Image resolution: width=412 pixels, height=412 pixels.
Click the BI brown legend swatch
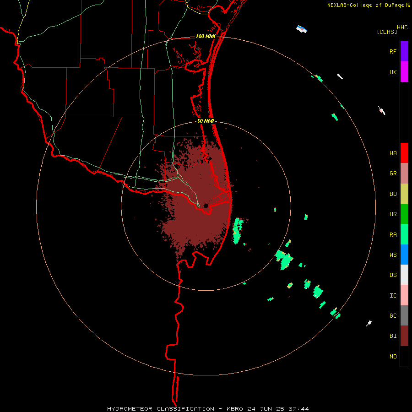pos(404,336)
